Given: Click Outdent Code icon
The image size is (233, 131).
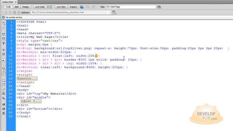Looking at the screenshot, I should click(x=4, y=109).
